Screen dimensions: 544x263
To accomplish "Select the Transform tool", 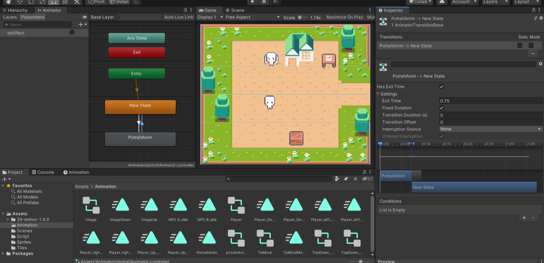I will pyautogui.click(x=65, y=2).
